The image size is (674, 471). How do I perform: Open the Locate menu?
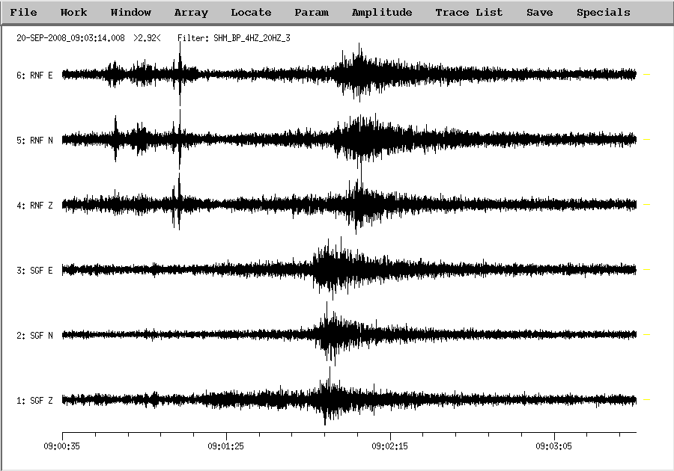251,13
